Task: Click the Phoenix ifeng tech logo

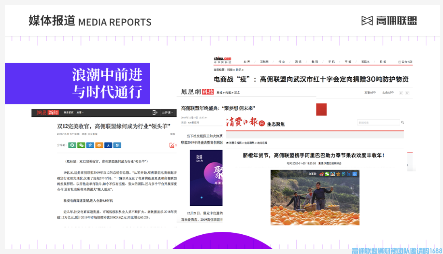Action: (197, 92)
